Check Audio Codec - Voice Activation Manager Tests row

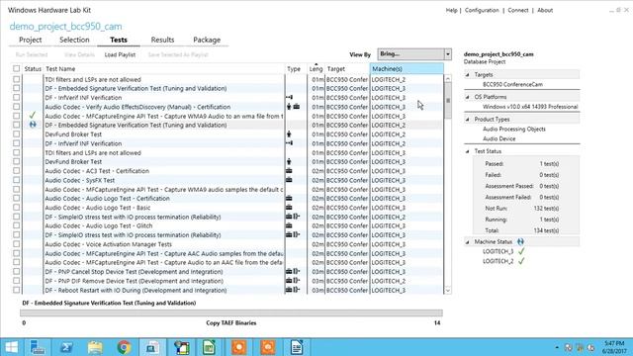[16, 244]
